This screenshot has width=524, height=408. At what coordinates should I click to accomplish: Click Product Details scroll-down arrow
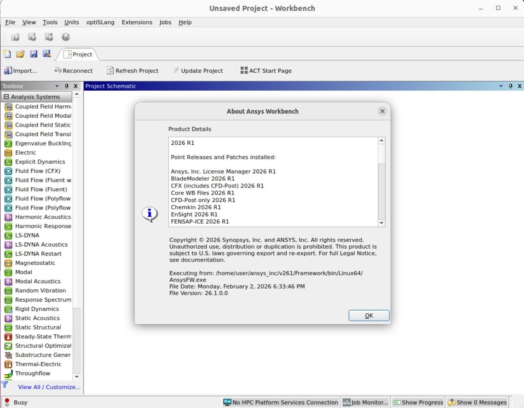click(381, 223)
